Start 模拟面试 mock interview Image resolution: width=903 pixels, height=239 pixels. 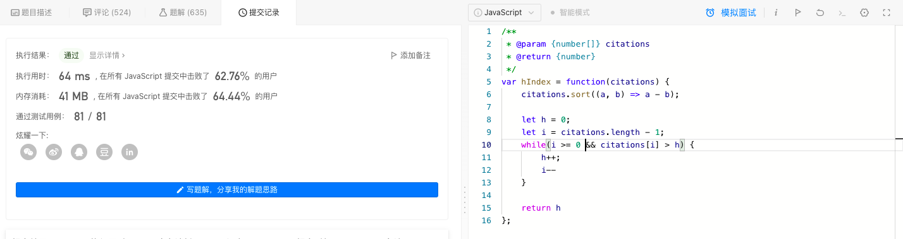point(731,13)
